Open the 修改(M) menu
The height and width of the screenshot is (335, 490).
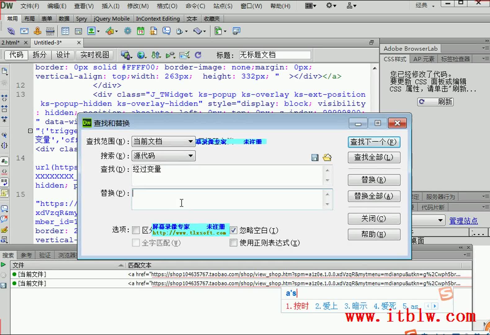click(138, 6)
